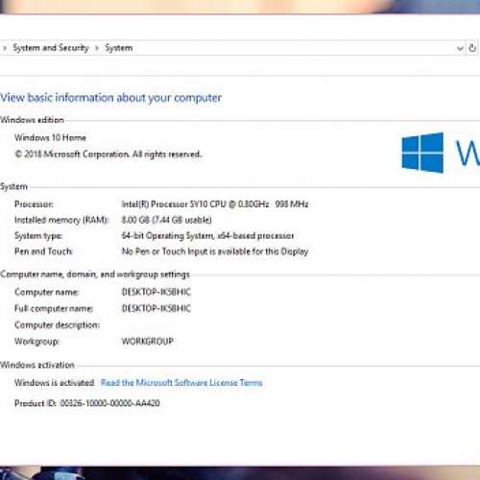Click the View basic information heading

click(110, 98)
